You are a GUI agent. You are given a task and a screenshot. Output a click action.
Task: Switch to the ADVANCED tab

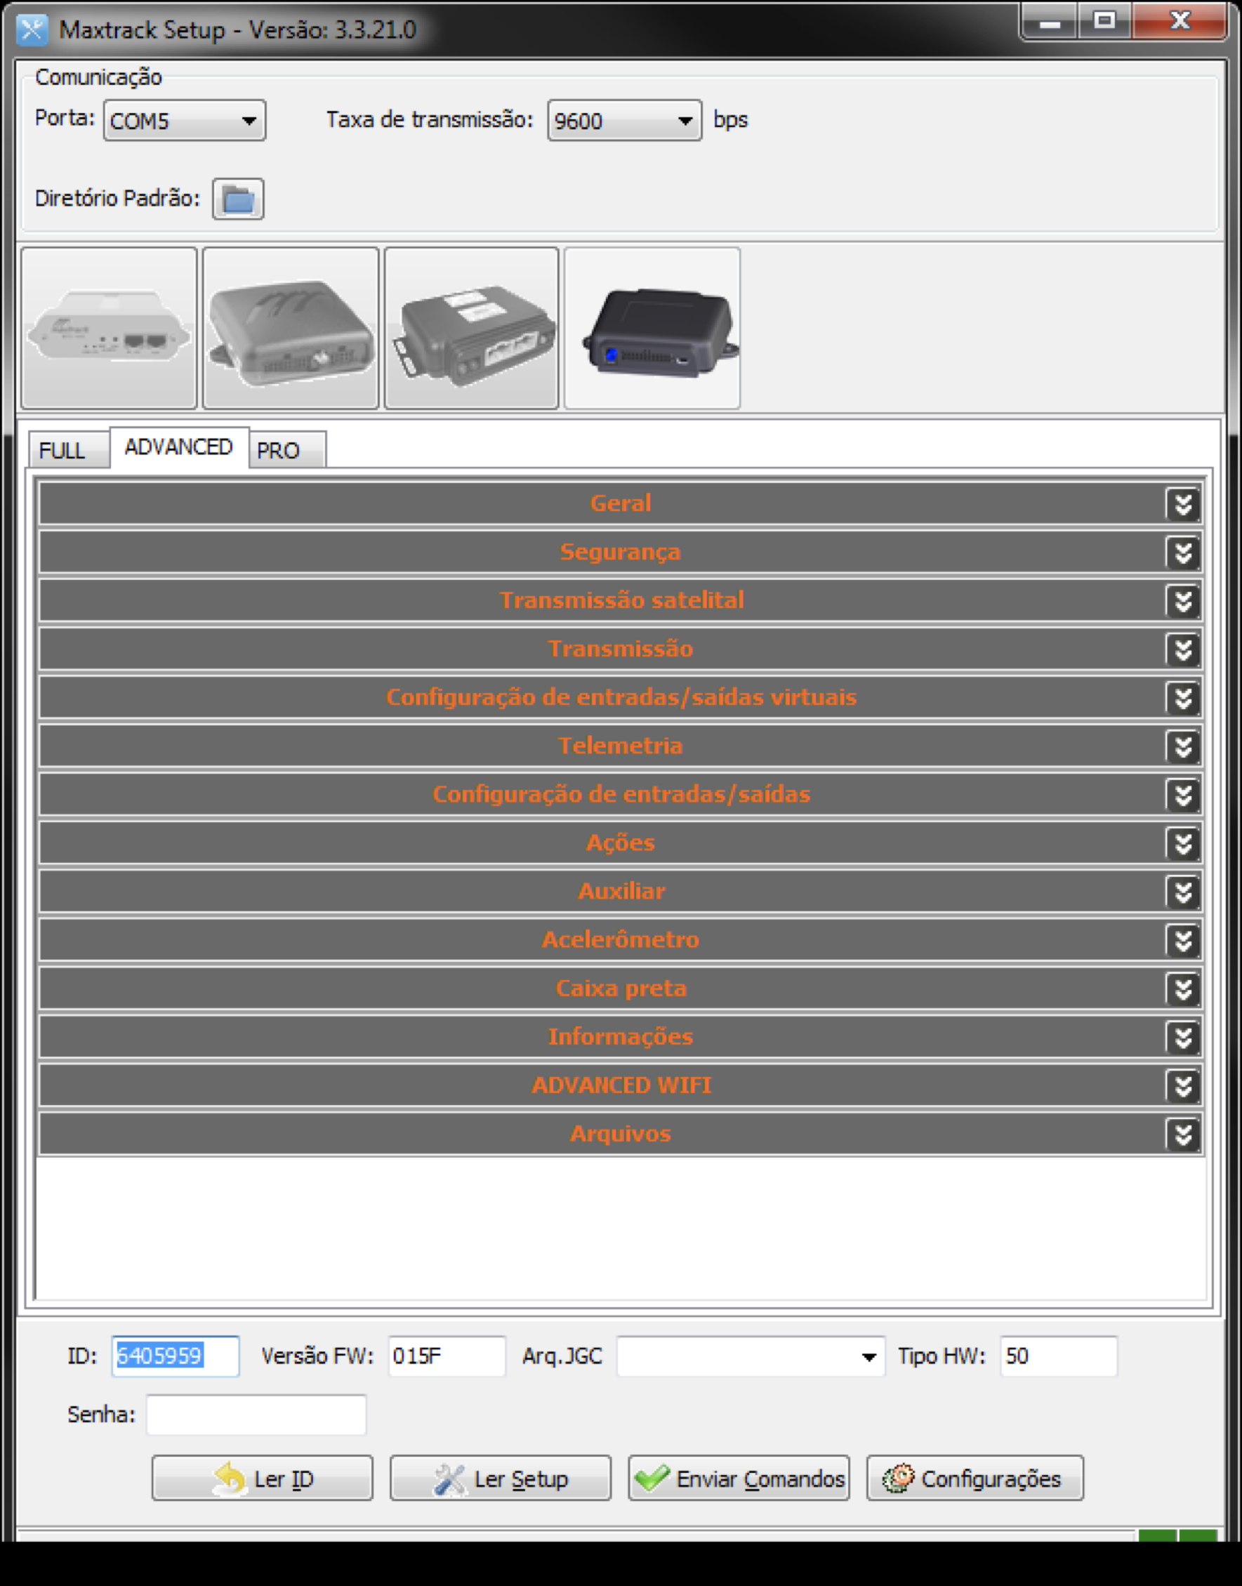point(179,447)
